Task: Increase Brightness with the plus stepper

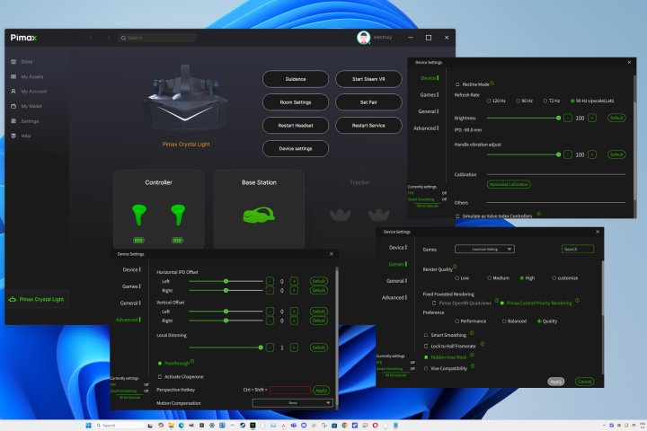Action: pos(592,119)
